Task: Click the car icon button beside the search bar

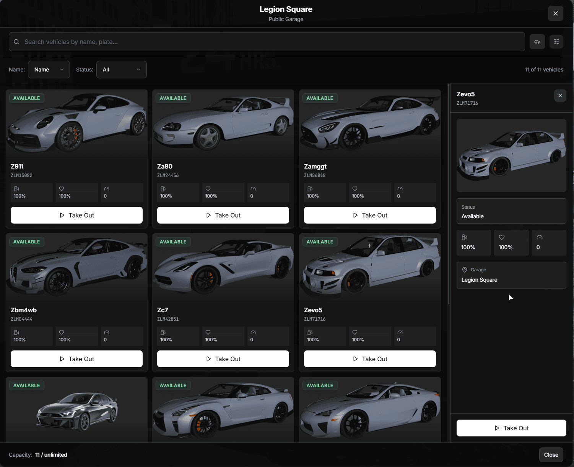Action: [537, 42]
